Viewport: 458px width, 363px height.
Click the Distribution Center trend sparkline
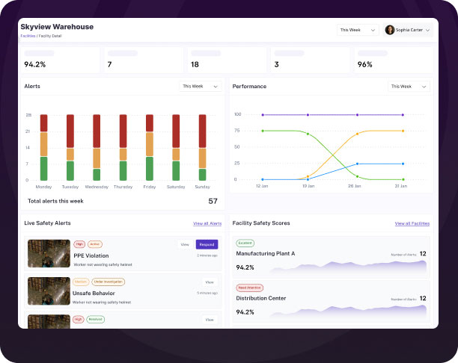pyautogui.click(x=347, y=311)
